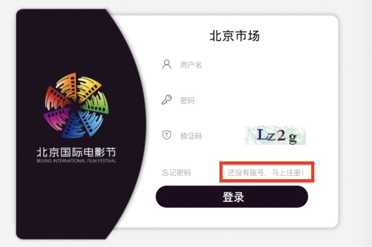The image size is (372, 247).
Task: Click the user silhouette icon
Action: 167,65
